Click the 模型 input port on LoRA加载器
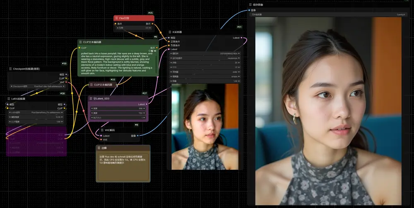 (7, 104)
